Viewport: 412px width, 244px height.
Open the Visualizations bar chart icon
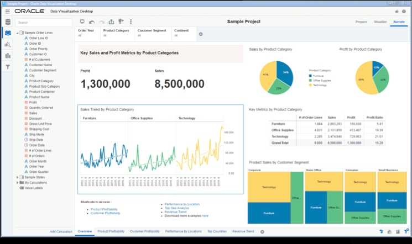coord(8,56)
